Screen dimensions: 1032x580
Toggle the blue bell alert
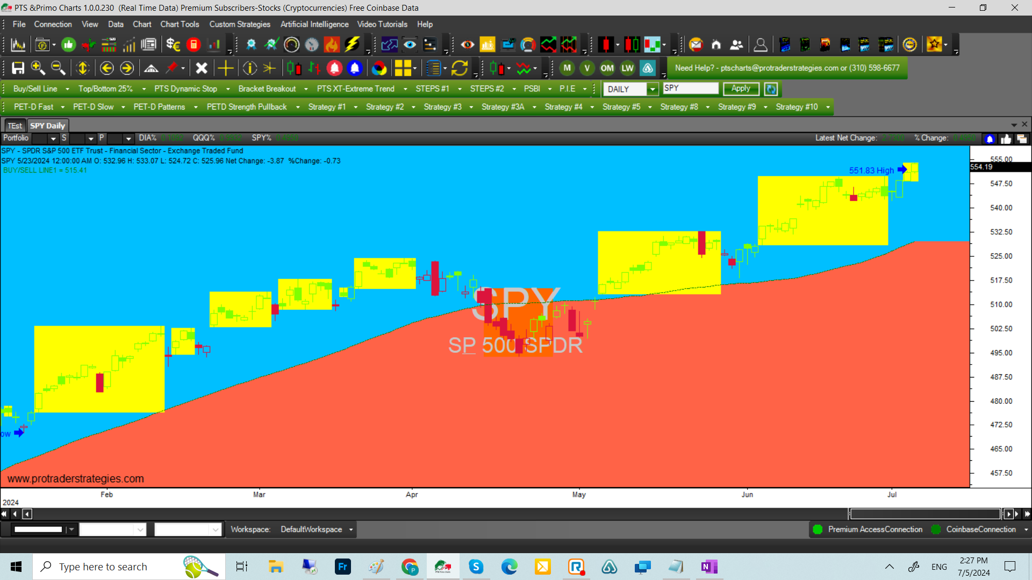pyautogui.click(x=355, y=68)
